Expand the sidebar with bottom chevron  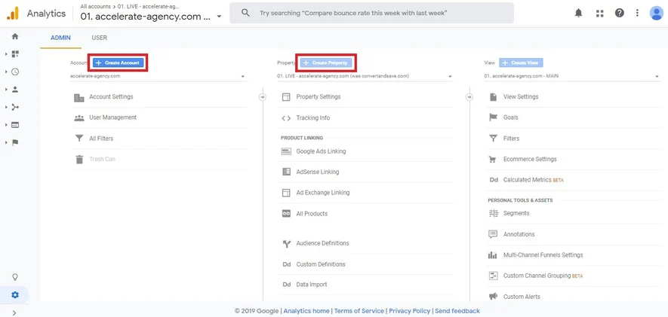tap(14, 312)
